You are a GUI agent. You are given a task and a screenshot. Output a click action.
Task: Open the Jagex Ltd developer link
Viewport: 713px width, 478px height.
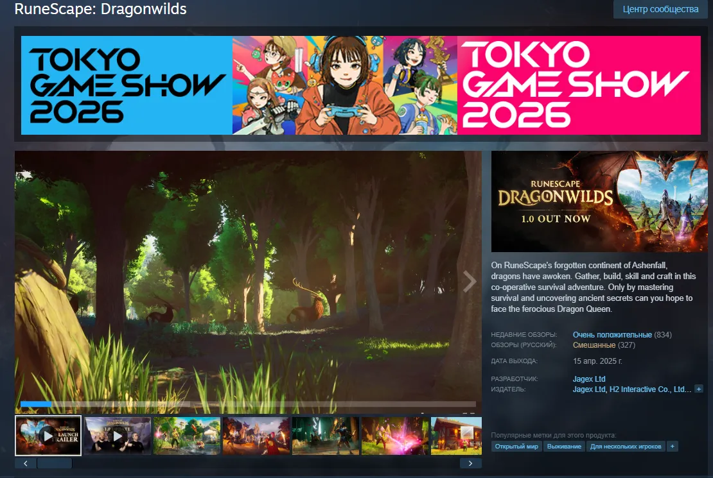point(589,379)
